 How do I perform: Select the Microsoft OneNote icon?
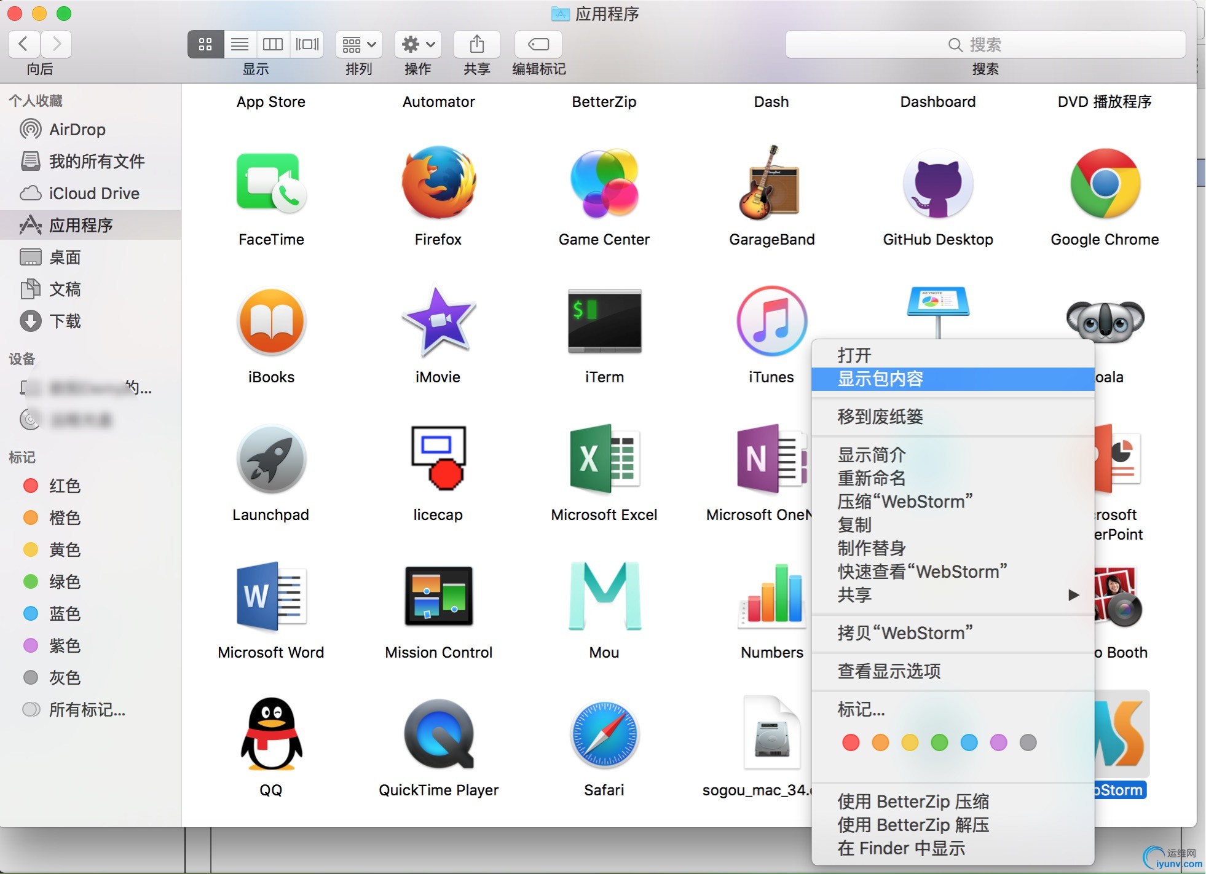(x=773, y=459)
